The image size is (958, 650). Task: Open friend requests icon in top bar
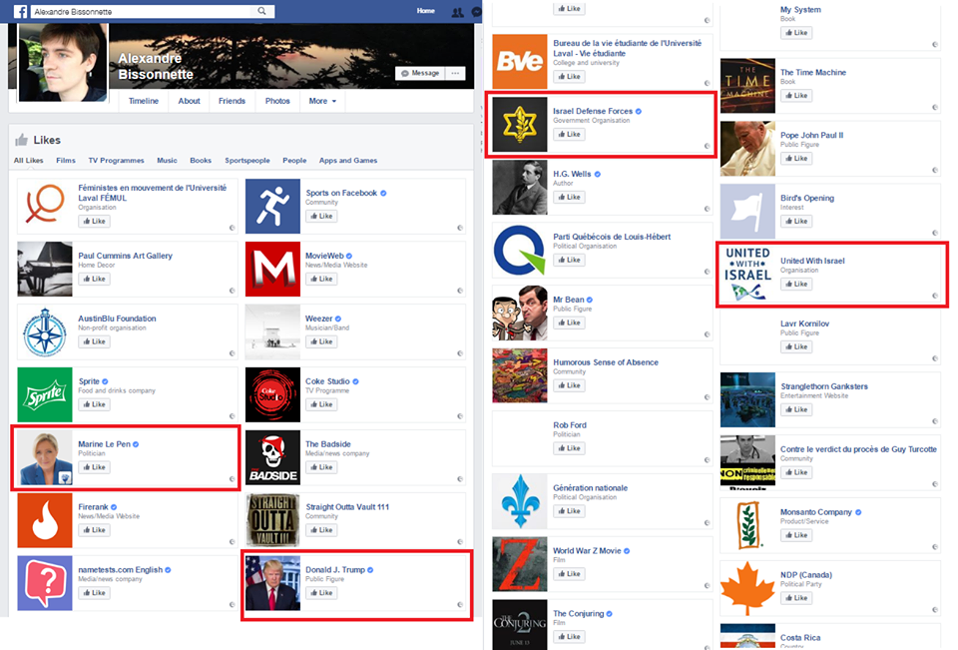457,12
